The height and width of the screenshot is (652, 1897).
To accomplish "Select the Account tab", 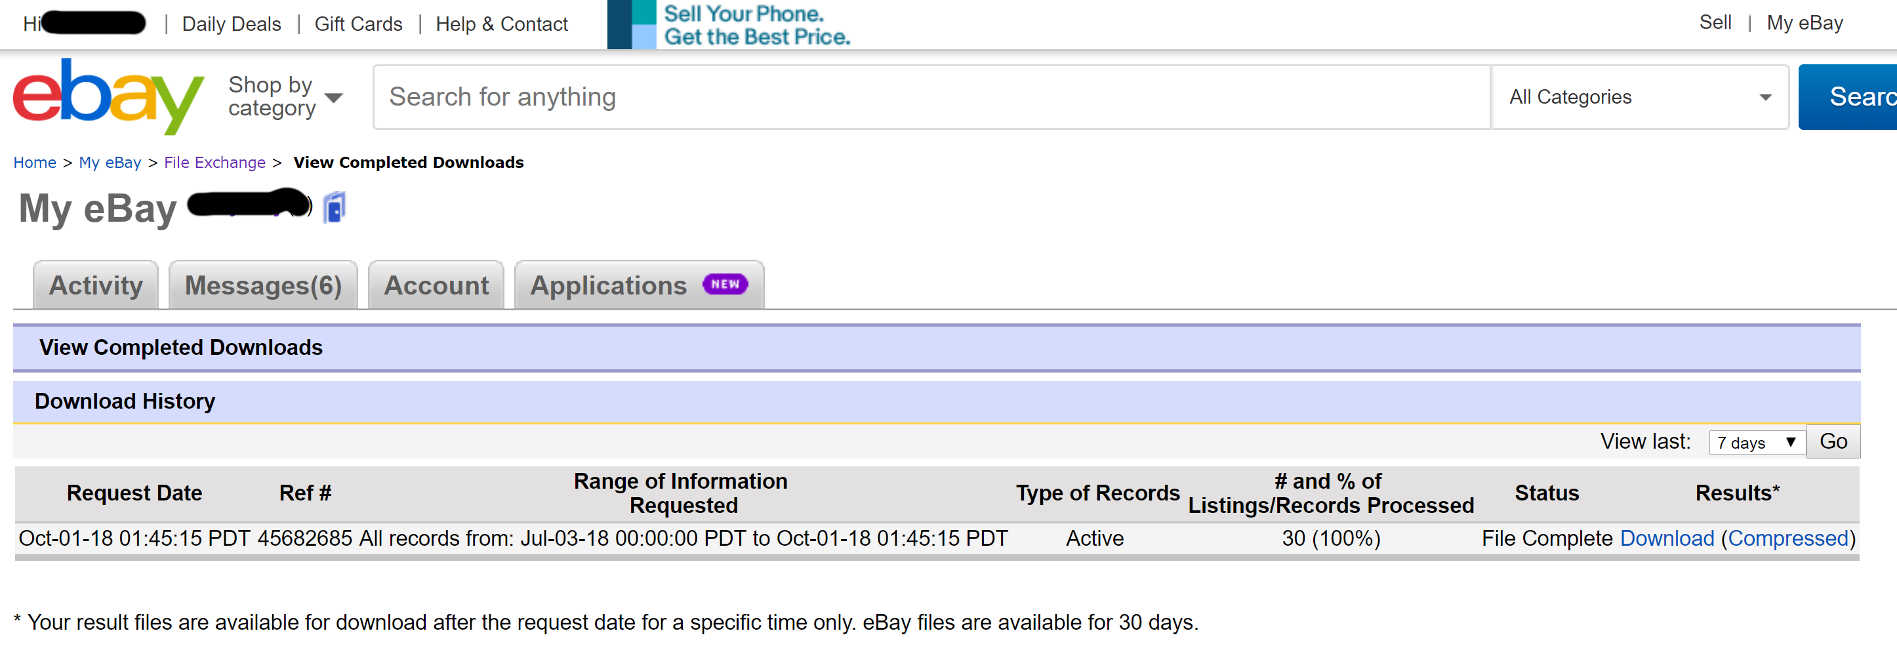I will (436, 285).
